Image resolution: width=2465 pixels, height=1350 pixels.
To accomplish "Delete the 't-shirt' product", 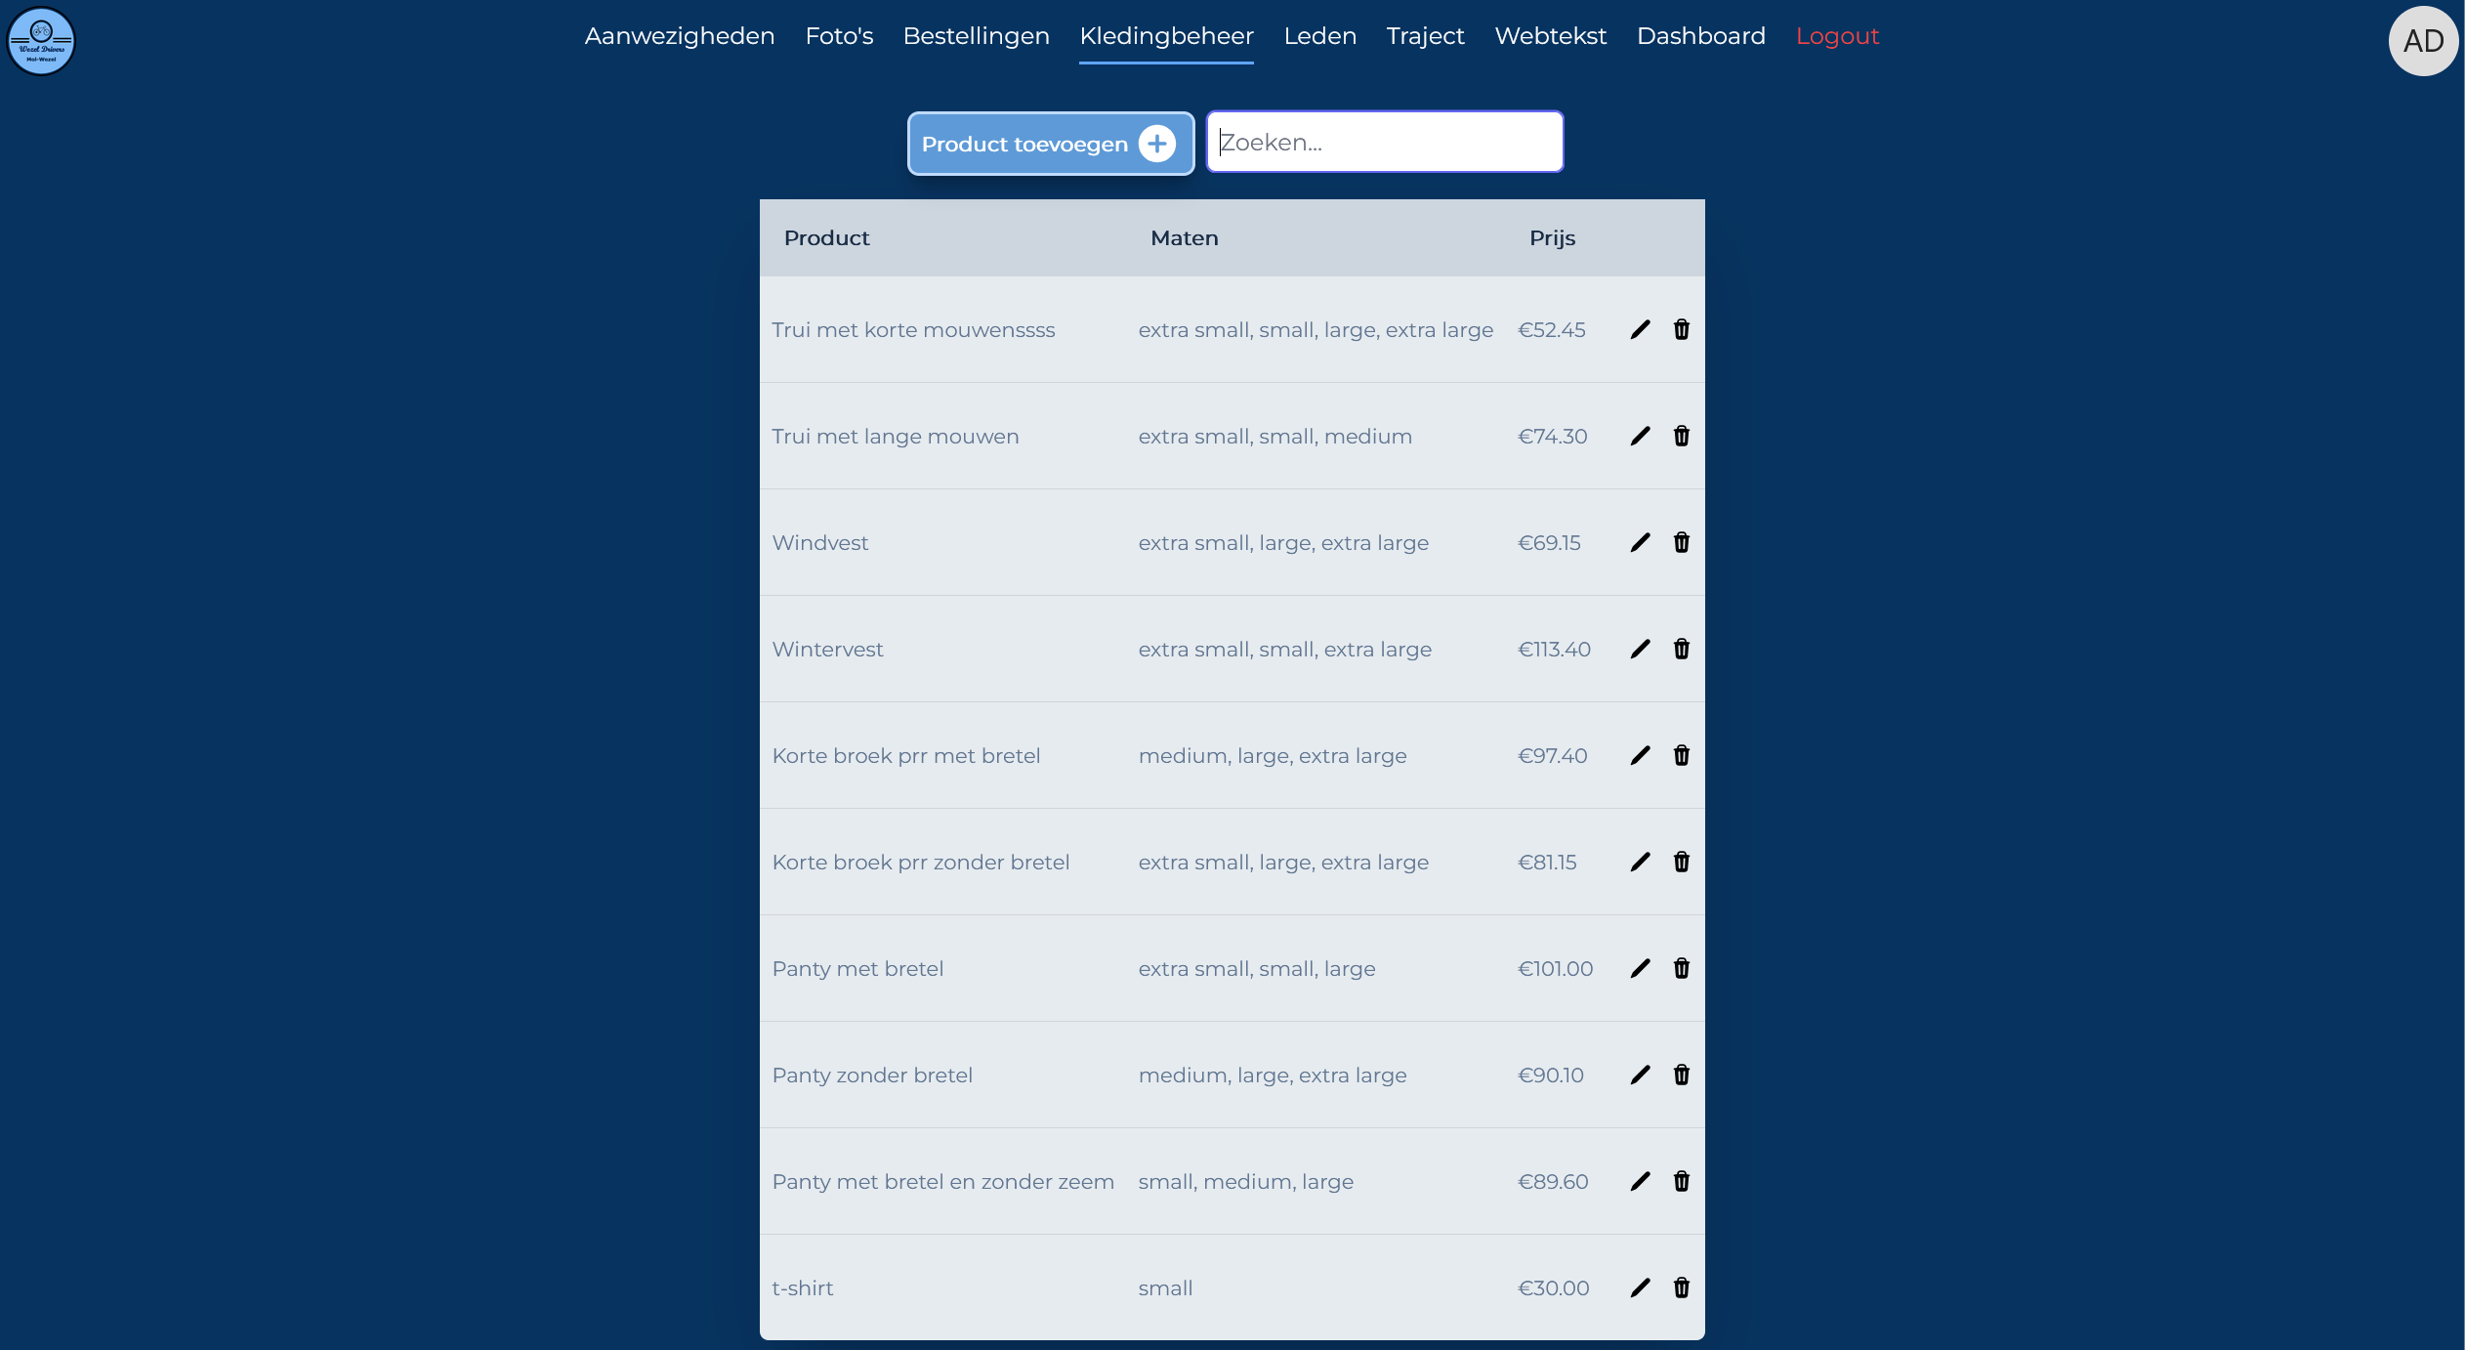I will coord(1681,1287).
